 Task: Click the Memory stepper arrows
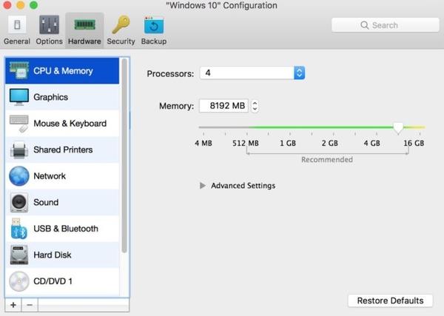point(255,106)
